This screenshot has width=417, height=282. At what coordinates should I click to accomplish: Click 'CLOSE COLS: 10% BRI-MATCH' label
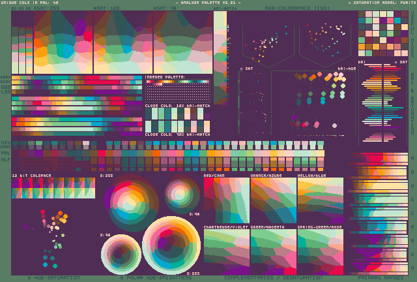coord(178,106)
